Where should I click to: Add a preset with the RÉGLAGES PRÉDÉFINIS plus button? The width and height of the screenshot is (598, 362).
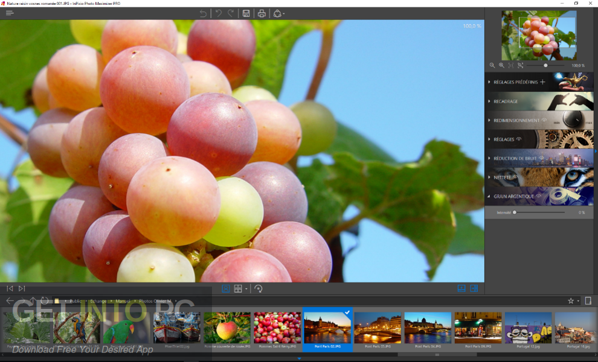[542, 83]
